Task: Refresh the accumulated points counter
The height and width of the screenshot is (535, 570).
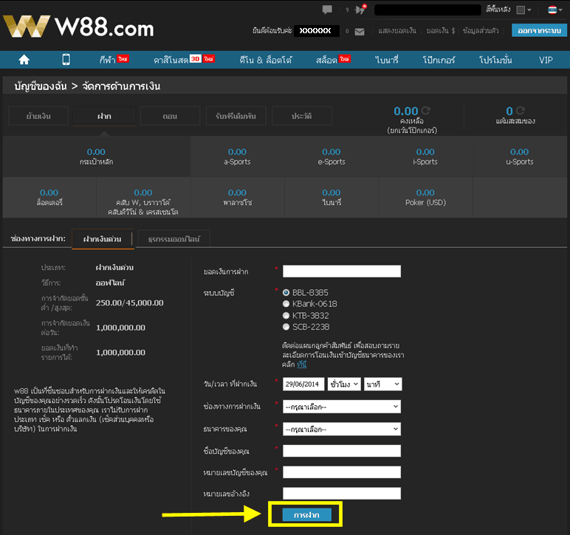Action: (x=521, y=111)
